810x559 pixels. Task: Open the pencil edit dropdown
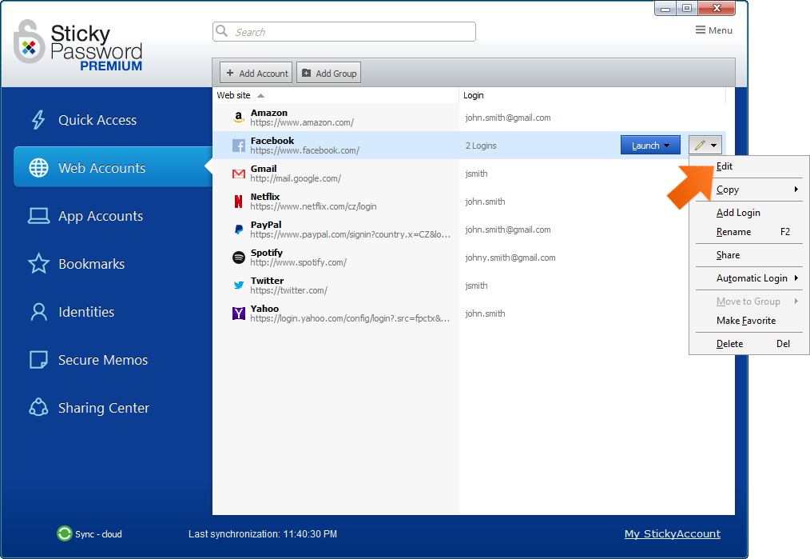tap(705, 146)
